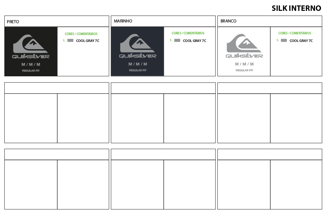This screenshot has height=217, width=327.
Task: Select the M / M / M size text on black artwork
Action: (31, 64)
